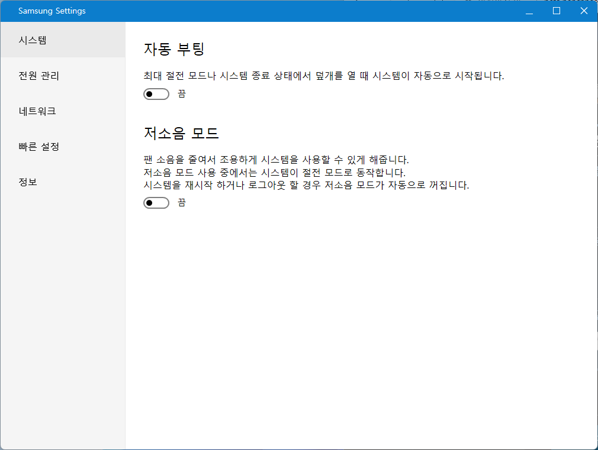Enable the 자동 부팅 toggle switch

pos(156,94)
